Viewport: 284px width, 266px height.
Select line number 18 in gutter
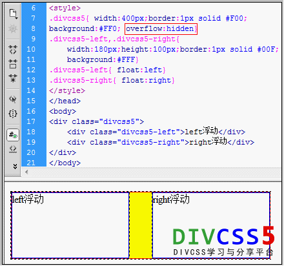point(31,132)
